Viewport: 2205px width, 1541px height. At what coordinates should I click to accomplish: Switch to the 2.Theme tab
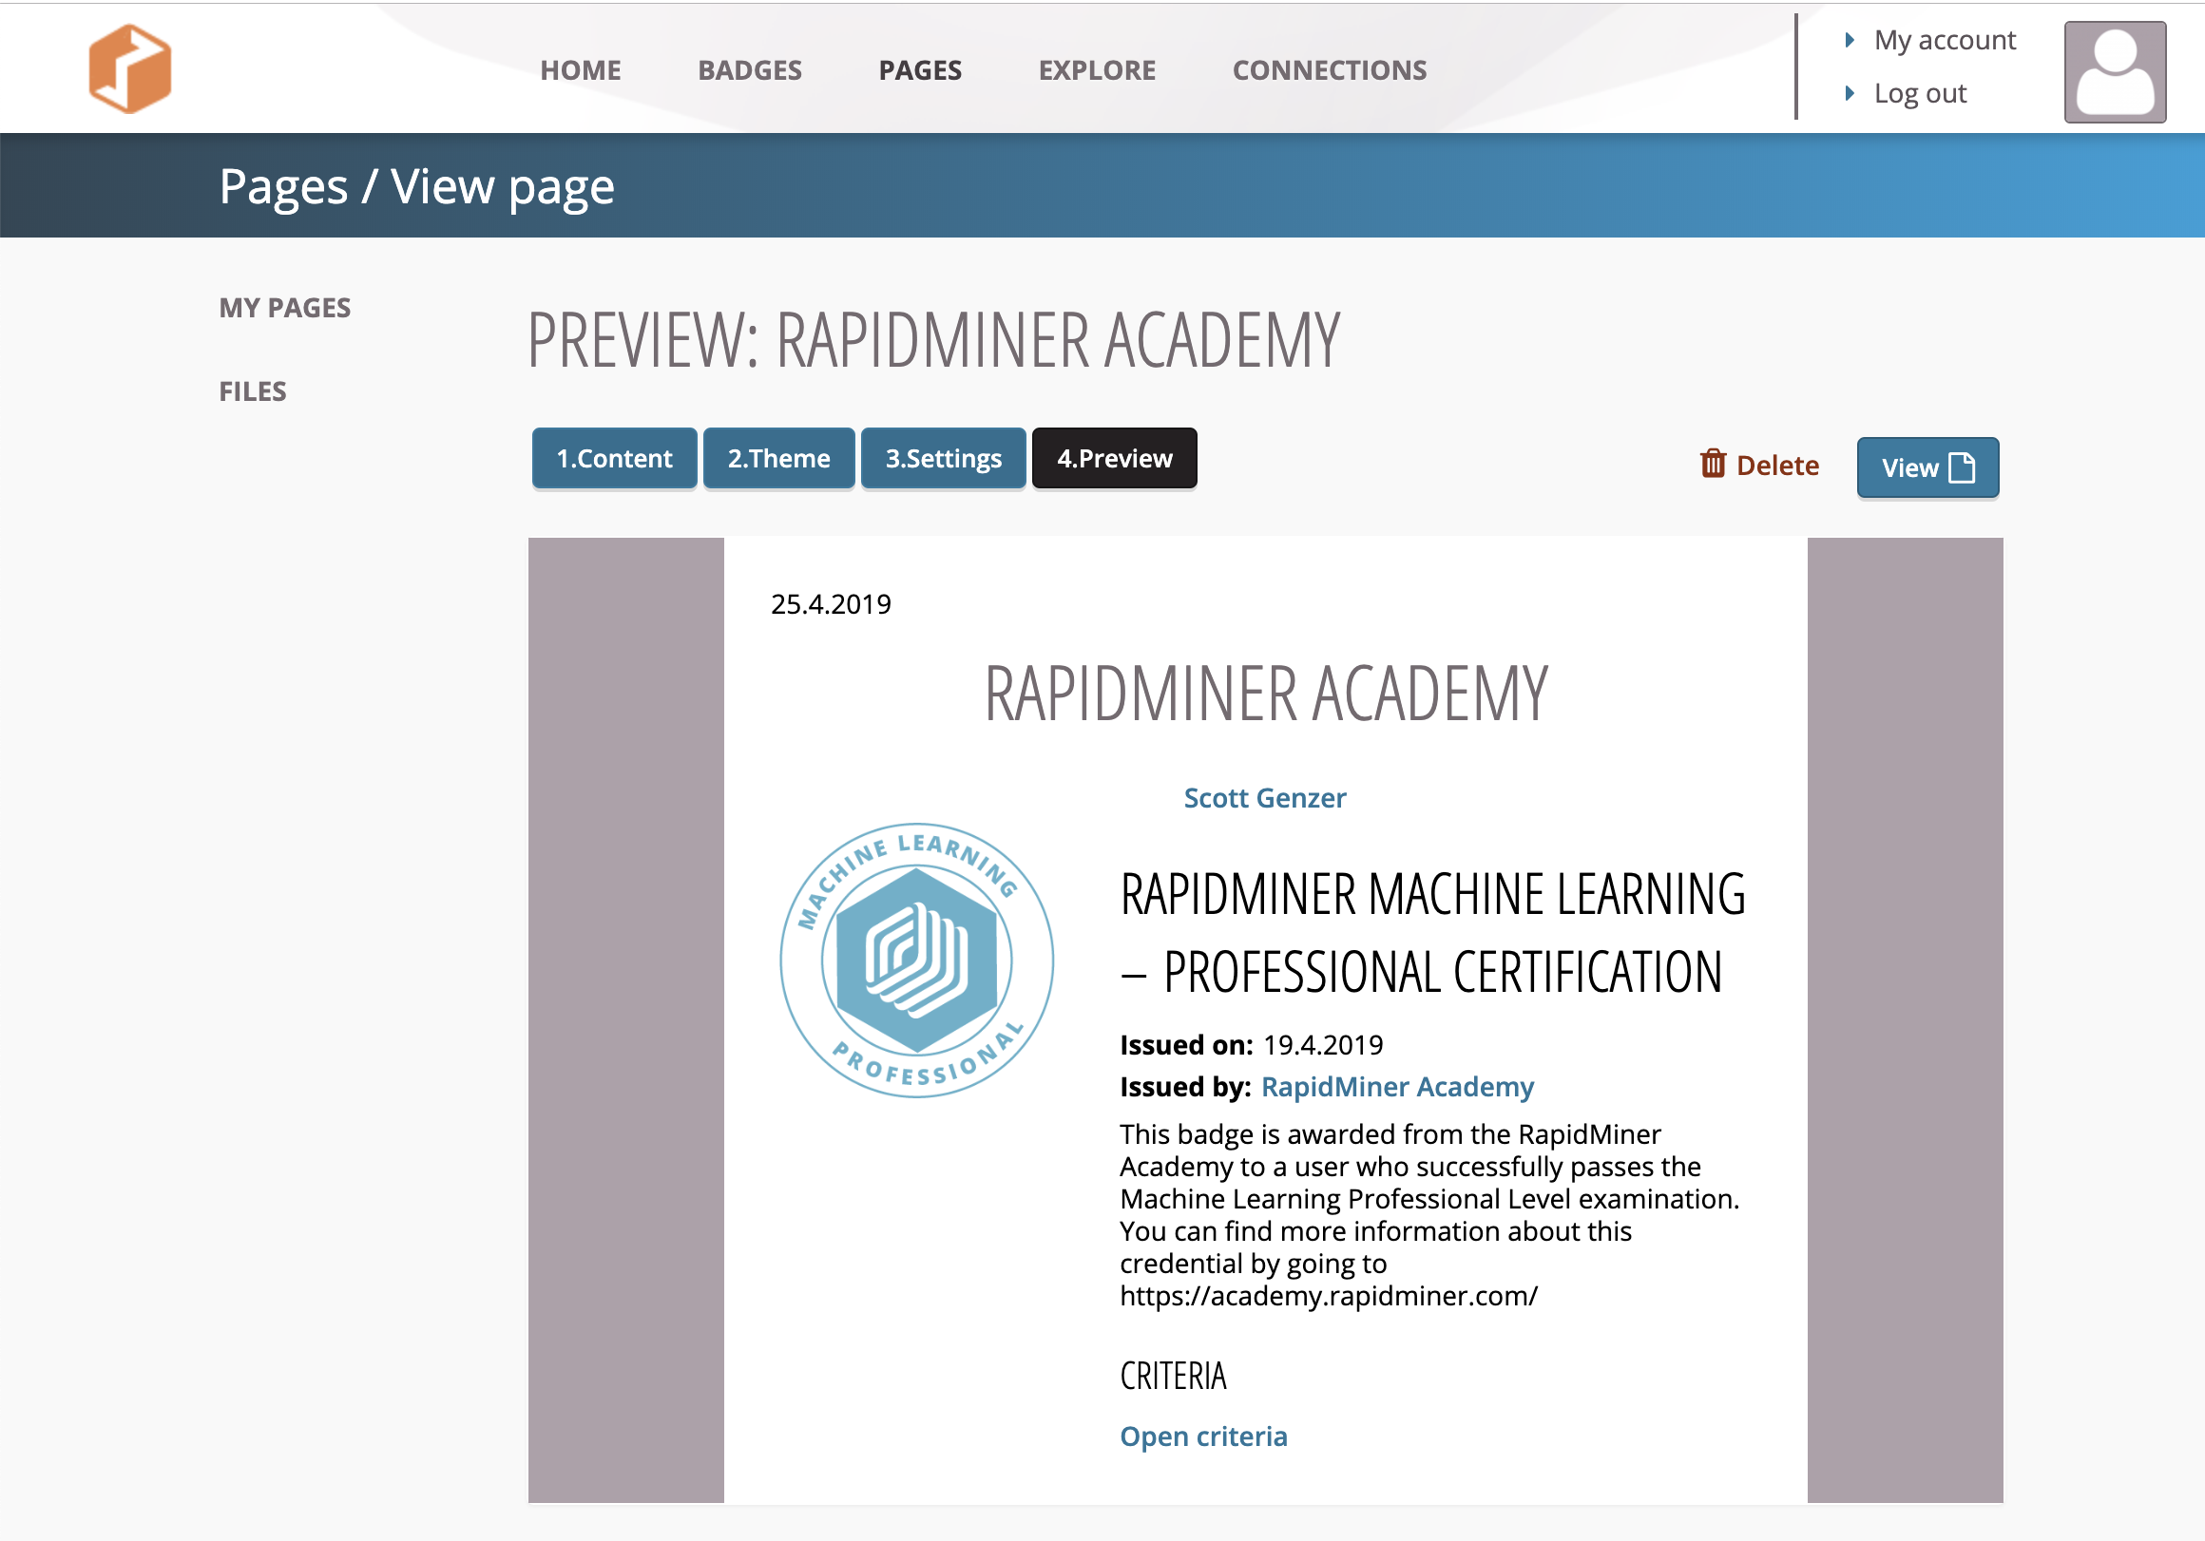coord(778,458)
